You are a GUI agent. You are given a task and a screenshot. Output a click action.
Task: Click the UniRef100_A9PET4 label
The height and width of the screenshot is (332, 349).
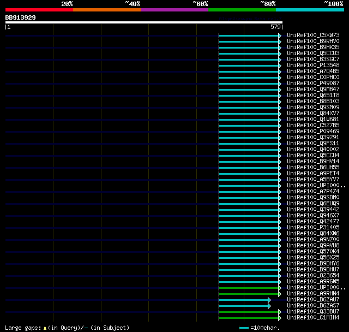click(x=313, y=174)
